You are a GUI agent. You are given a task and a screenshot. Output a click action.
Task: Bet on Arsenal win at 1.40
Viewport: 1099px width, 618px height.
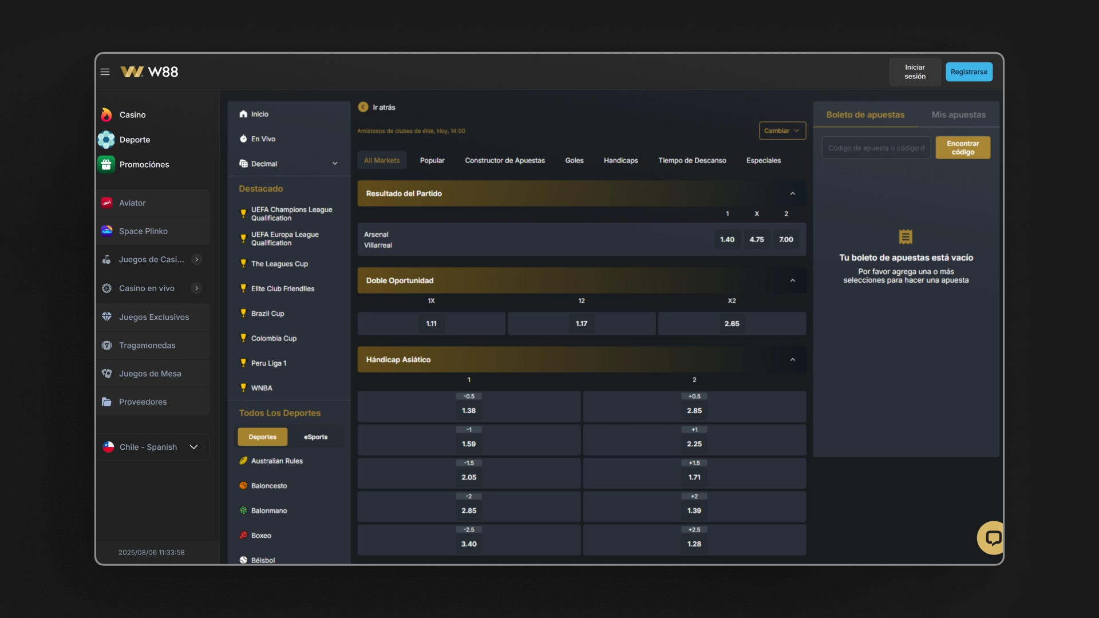click(x=727, y=240)
